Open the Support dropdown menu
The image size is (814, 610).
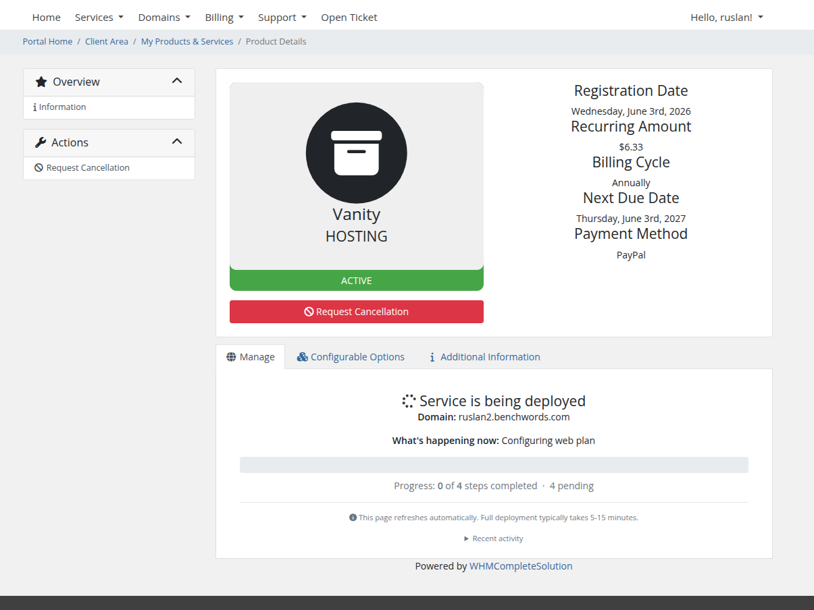pos(282,18)
